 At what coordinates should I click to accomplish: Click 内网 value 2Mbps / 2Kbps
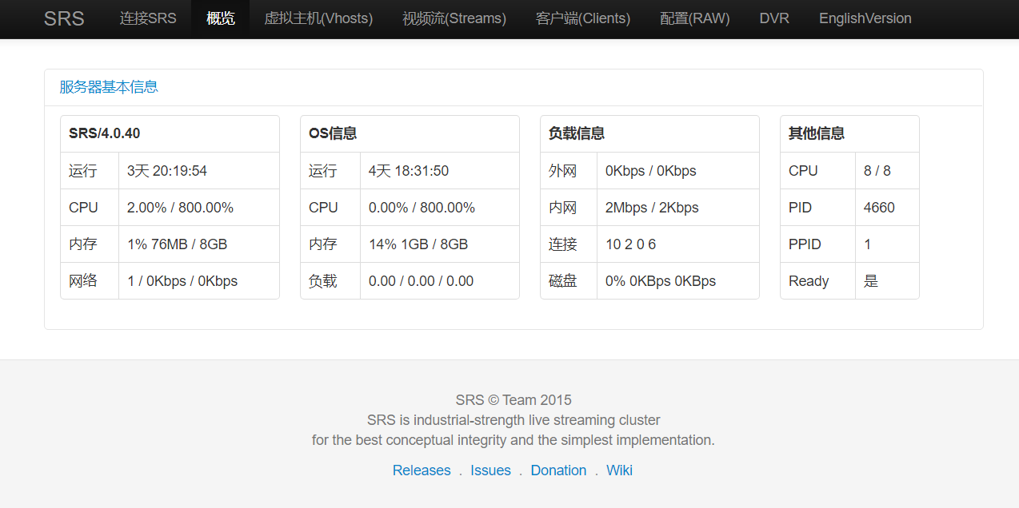pyautogui.click(x=652, y=208)
